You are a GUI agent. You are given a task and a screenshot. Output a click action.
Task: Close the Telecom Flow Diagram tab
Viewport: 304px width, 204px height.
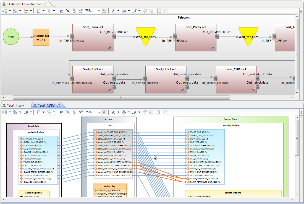coord(46,4)
